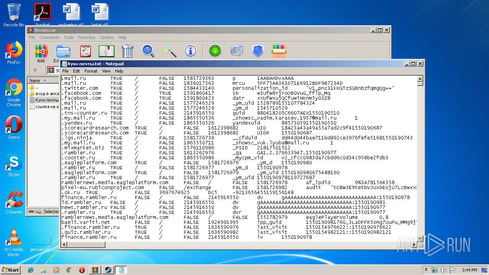Click volume speaker tray icon
Screen dimensions: 489x275
click(x=444, y=270)
